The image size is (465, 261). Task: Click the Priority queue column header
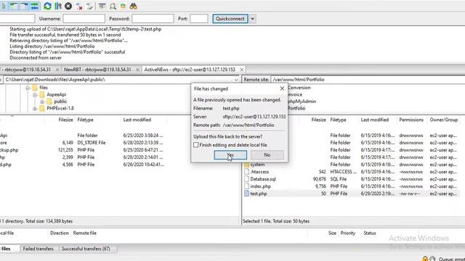click(348, 233)
